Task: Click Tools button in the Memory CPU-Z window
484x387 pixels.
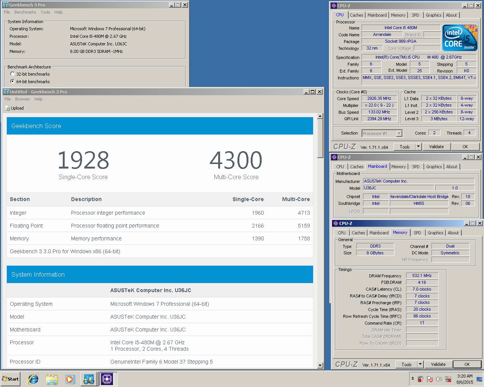Action: click(406, 364)
